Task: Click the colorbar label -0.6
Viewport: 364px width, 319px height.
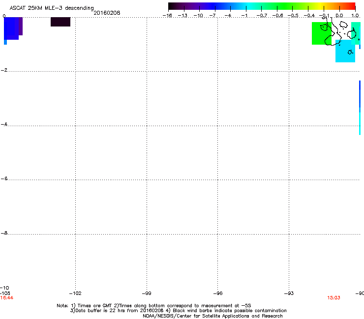Action: click(x=277, y=16)
